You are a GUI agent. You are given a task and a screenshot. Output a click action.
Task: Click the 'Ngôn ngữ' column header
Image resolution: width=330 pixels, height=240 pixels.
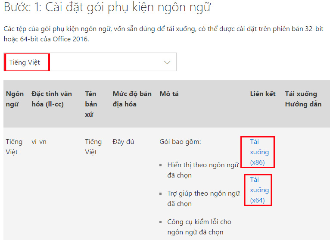pos(15,99)
